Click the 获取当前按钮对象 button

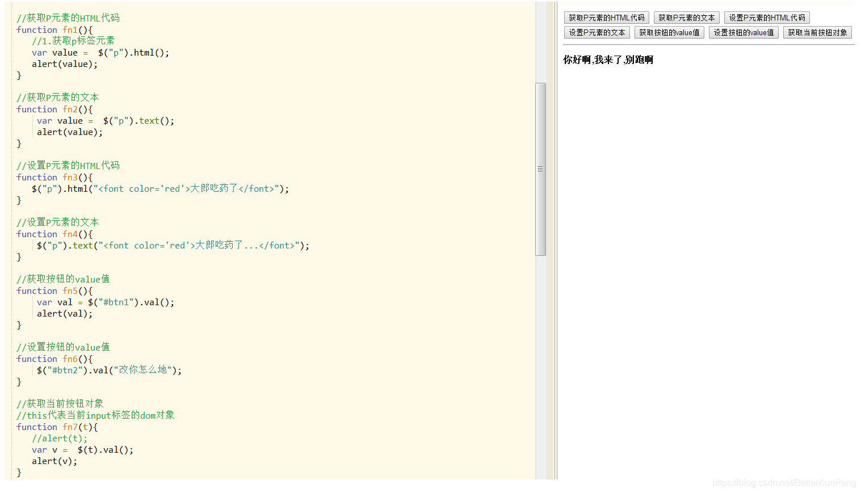click(x=817, y=32)
